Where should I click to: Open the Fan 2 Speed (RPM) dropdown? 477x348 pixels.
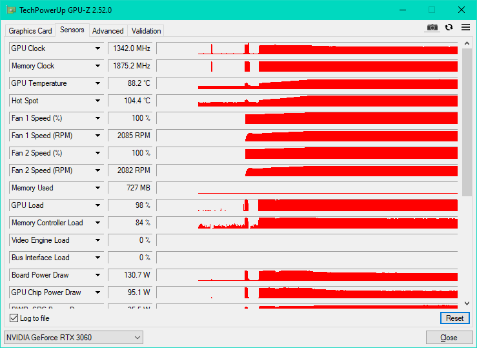click(x=97, y=170)
